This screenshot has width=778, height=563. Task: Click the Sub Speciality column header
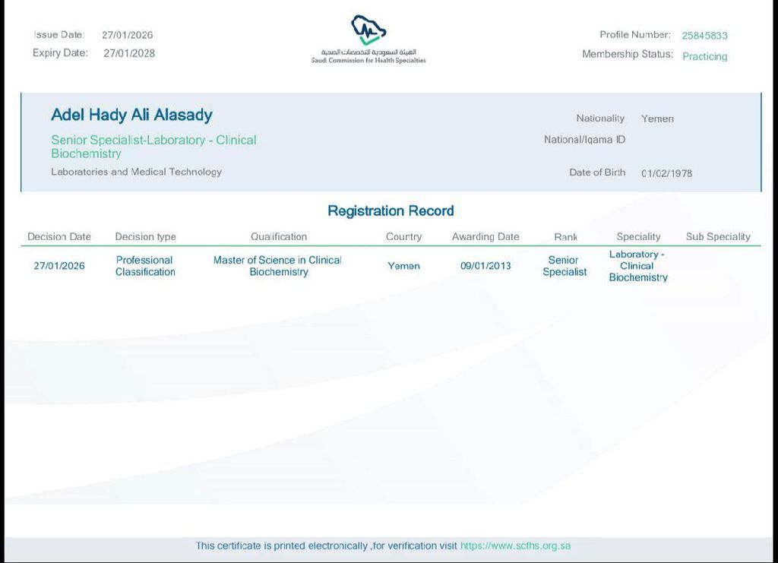(717, 236)
